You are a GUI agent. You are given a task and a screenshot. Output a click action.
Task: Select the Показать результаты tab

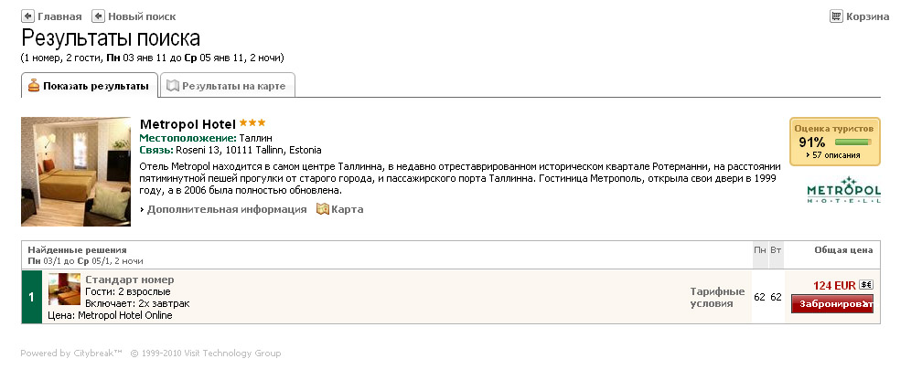(x=90, y=86)
